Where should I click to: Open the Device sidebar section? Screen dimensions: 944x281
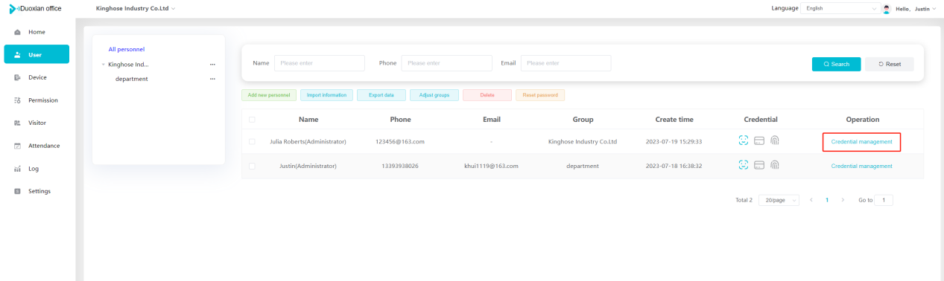(x=37, y=77)
